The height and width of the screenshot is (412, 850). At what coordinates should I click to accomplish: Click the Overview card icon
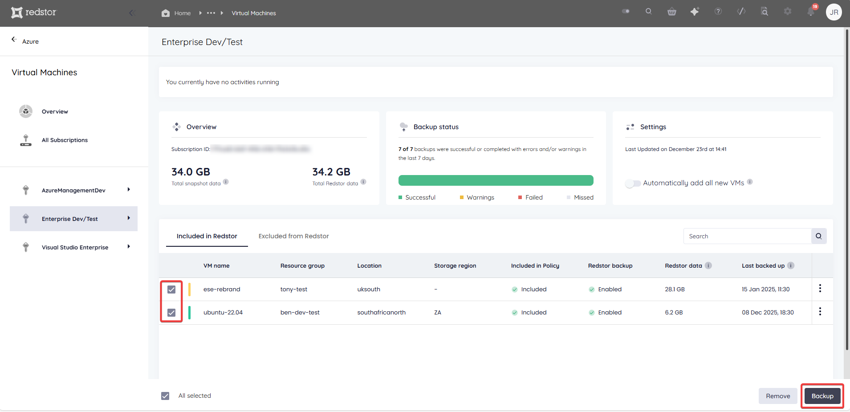176,127
